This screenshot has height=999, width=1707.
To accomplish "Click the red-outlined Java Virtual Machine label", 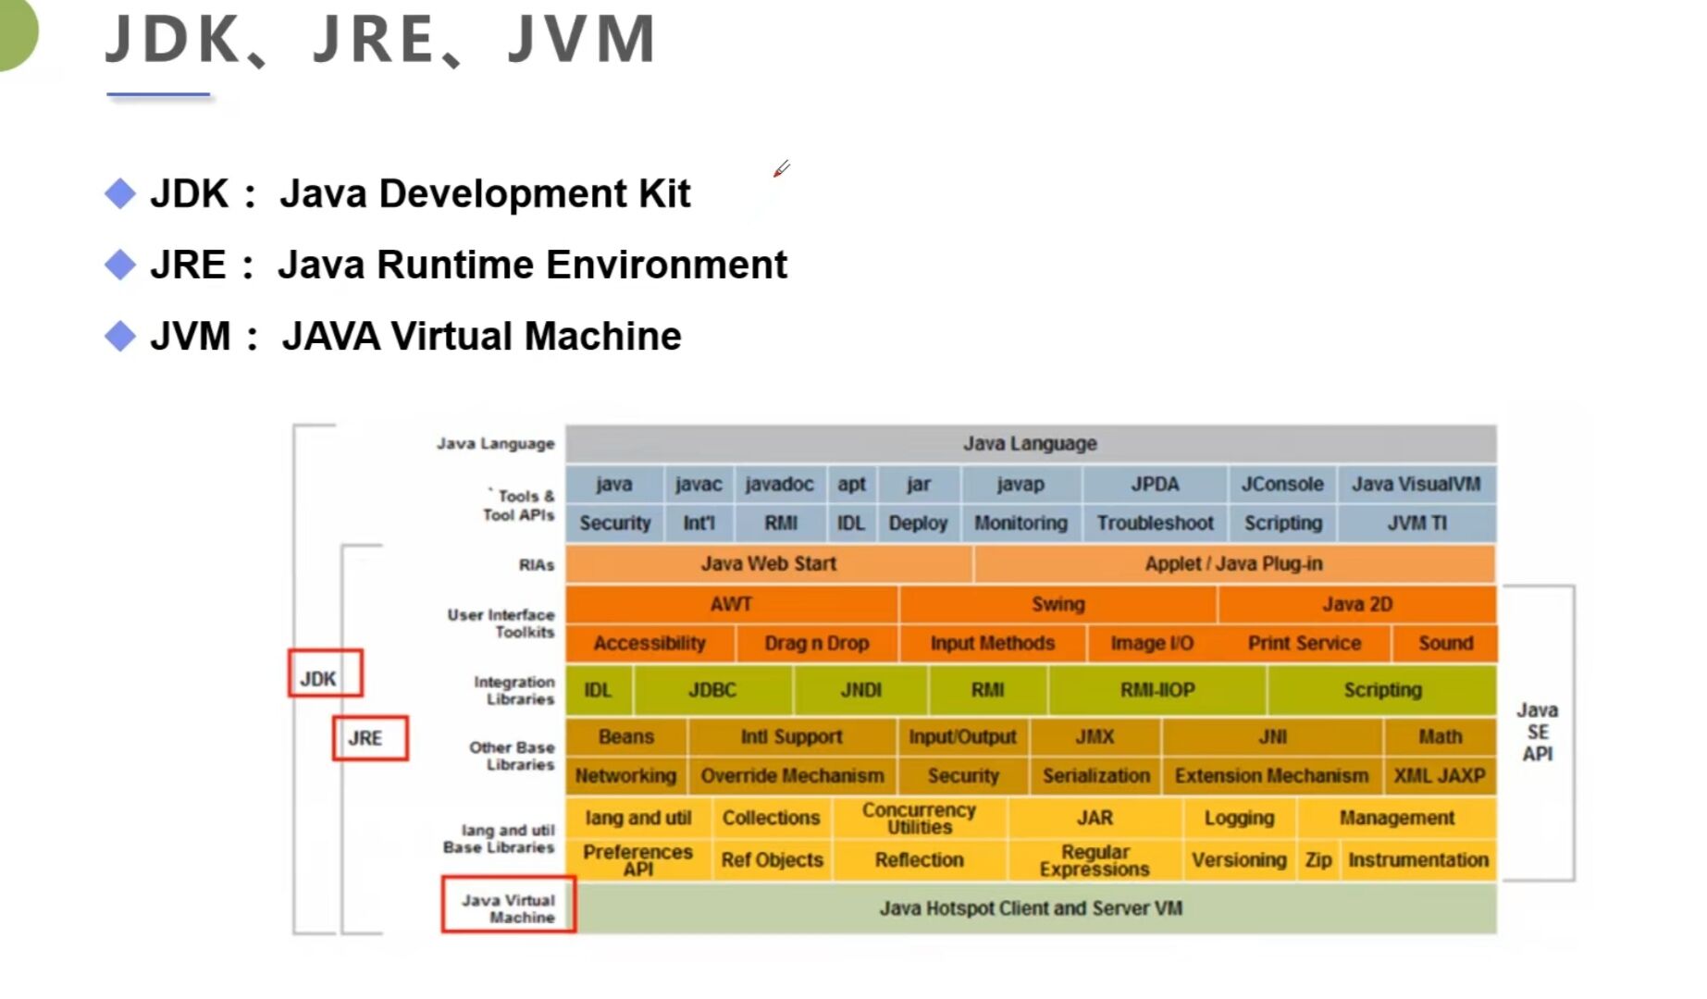I will (x=508, y=905).
